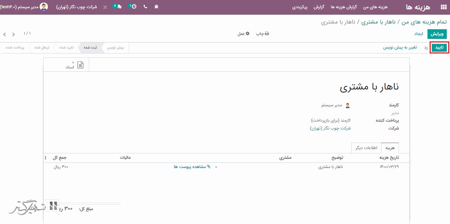This screenshot has height=224, width=450.
Task: Switch to the اطلاعات دیگر tab
Action: [x=366, y=148]
